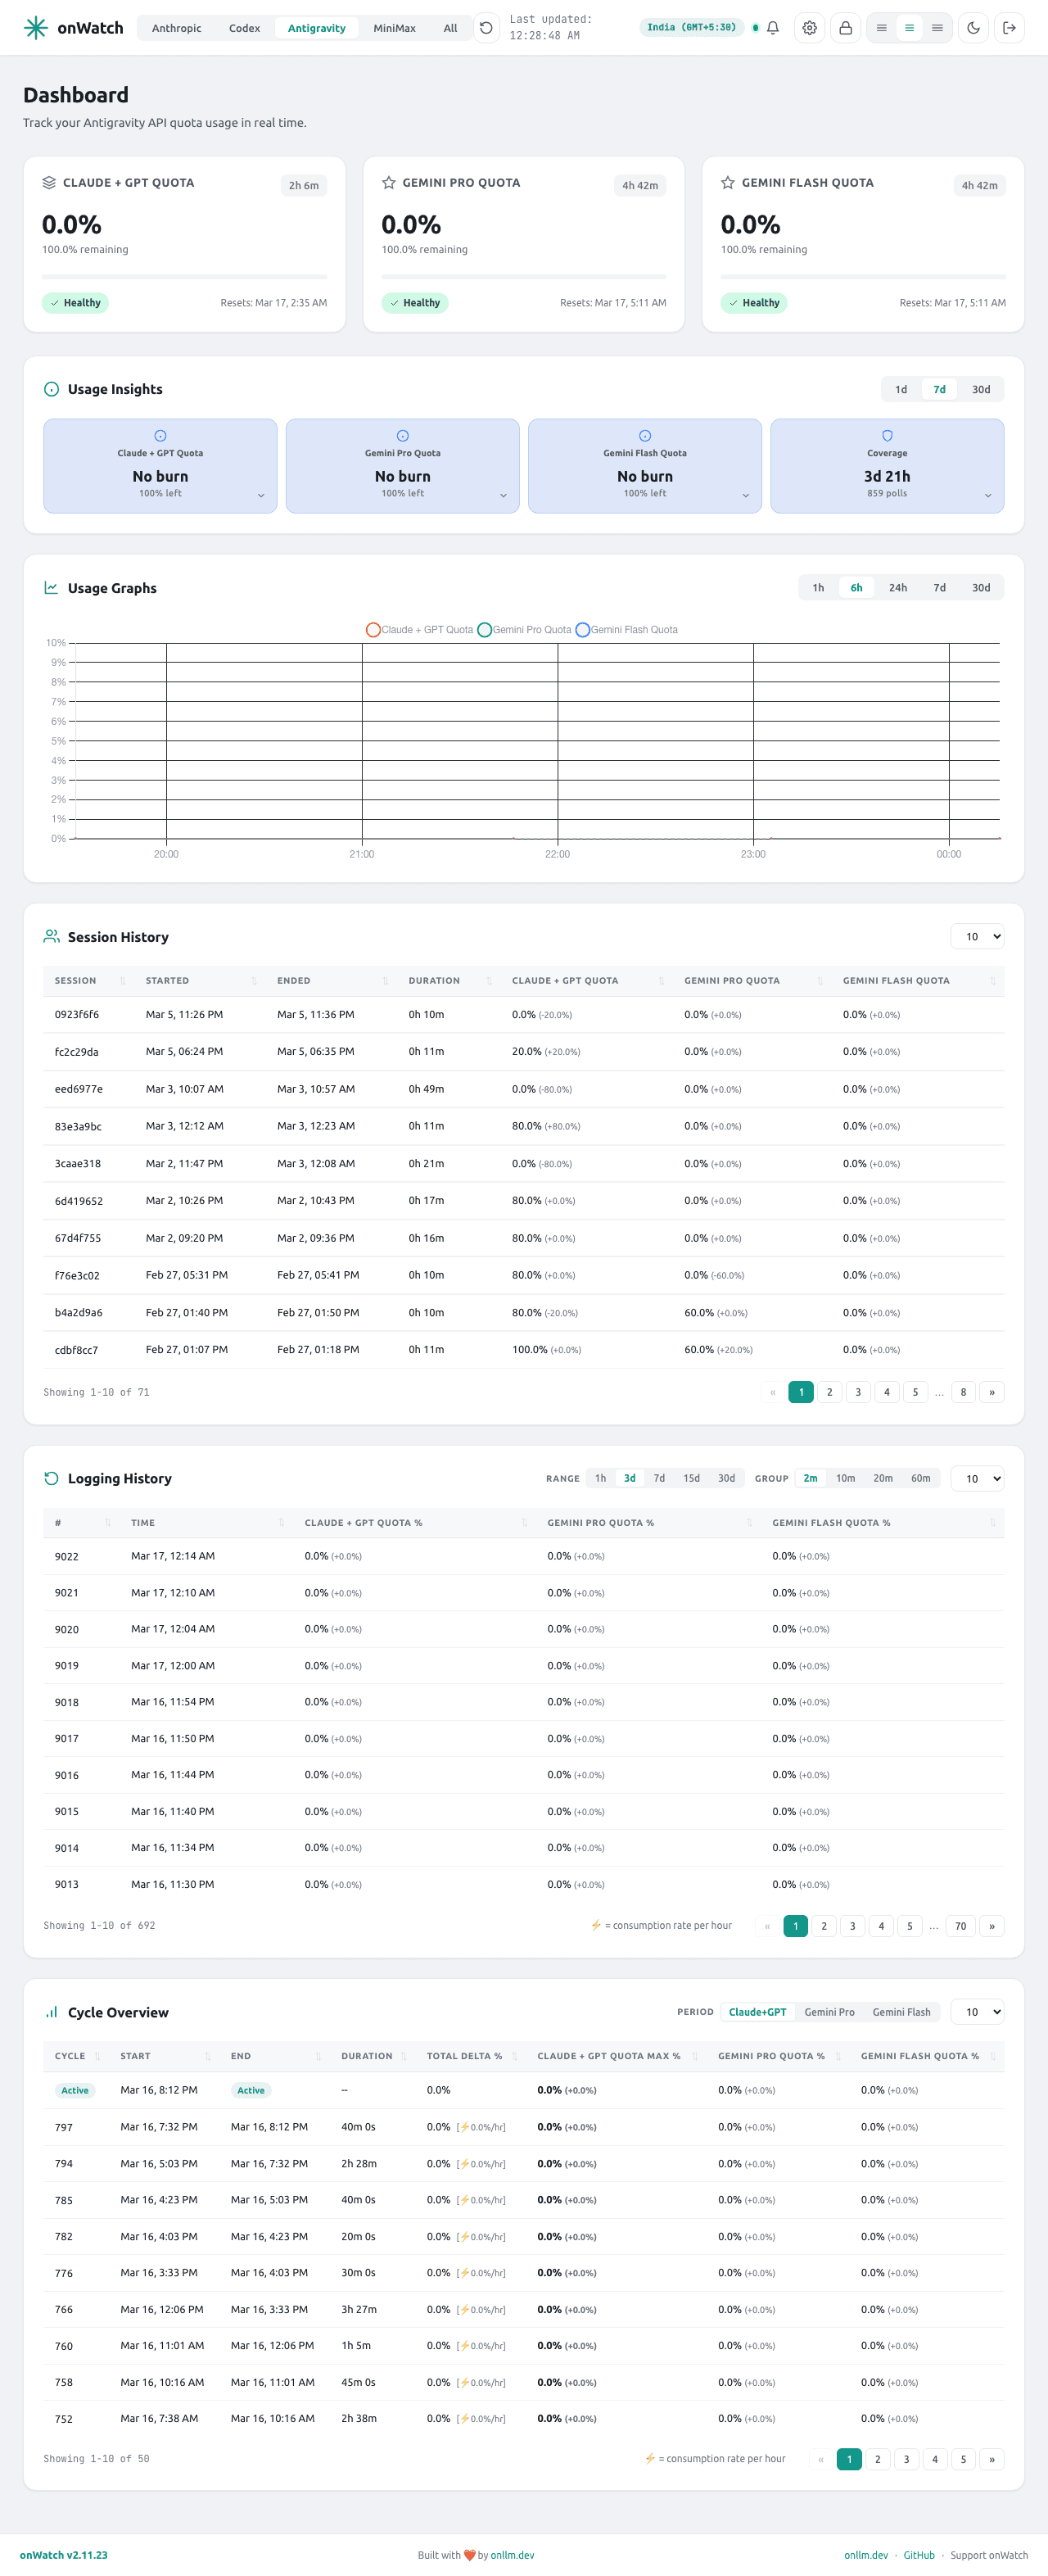Select 60m group in Logging History
Screen dimensions: 1048x2576
(x=921, y=1478)
